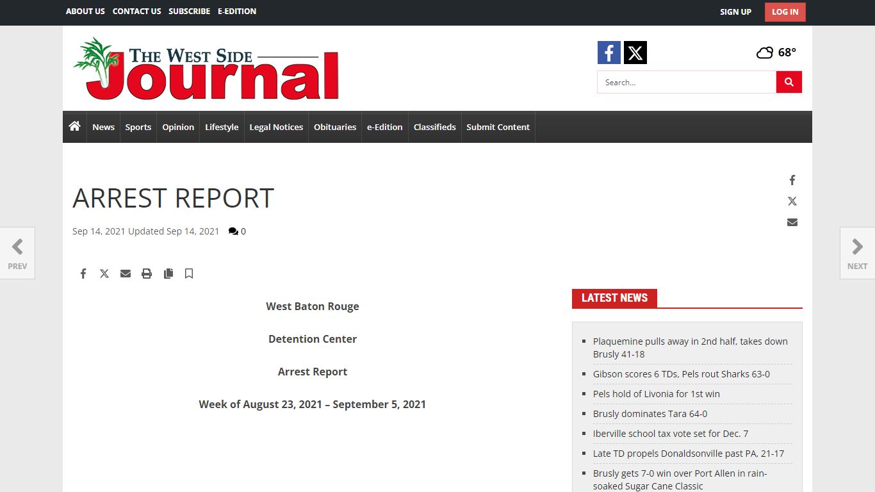Click the SUBSCRIBE link
The image size is (875, 492).
[x=190, y=12]
